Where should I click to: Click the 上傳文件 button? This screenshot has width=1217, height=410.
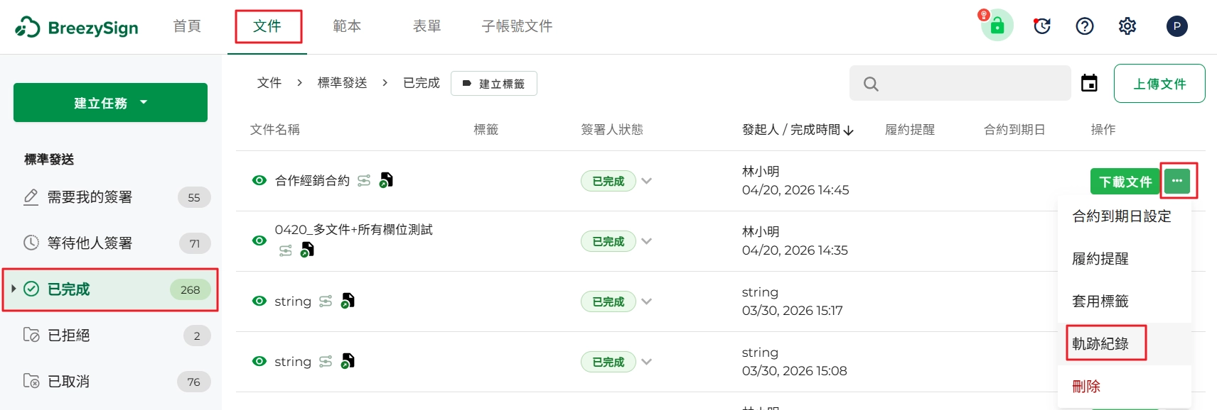1159,84
